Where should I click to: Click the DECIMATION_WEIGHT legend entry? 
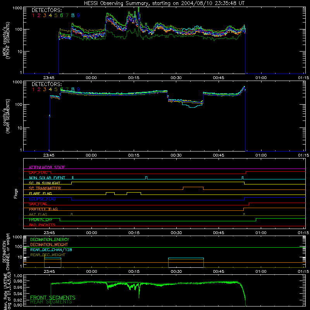point(49,245)
